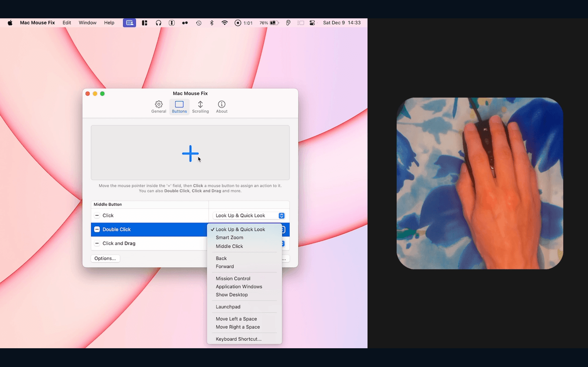Screen dimensions: 588x367
Task: Show the About tab
Action: (x=222, y=107)
